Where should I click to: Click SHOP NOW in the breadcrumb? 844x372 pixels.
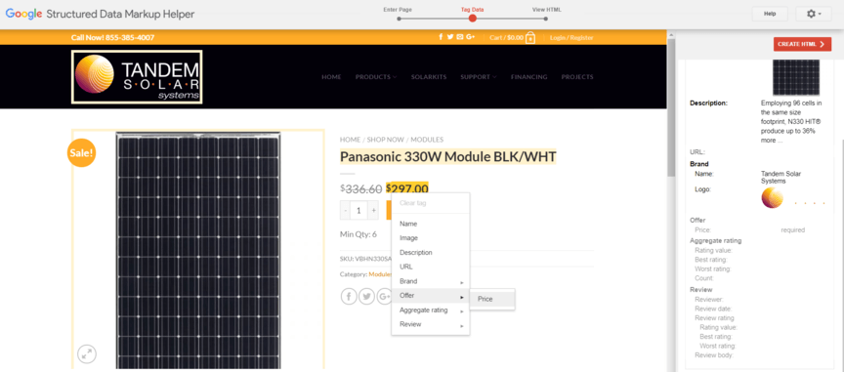(x=386, y=140)
